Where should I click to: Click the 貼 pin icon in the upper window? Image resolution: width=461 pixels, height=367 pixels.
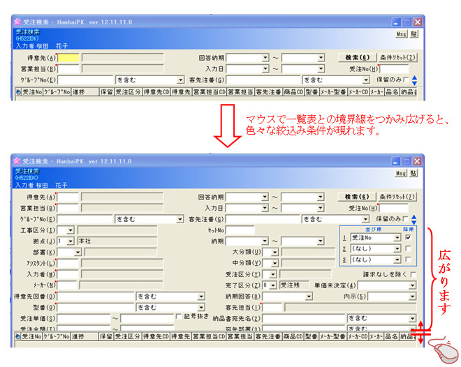(414, 33)
